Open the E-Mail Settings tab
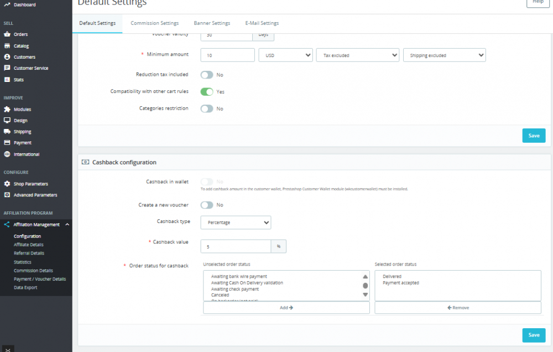Viewport: 553px width, 352px height. (x=262, y=23)
